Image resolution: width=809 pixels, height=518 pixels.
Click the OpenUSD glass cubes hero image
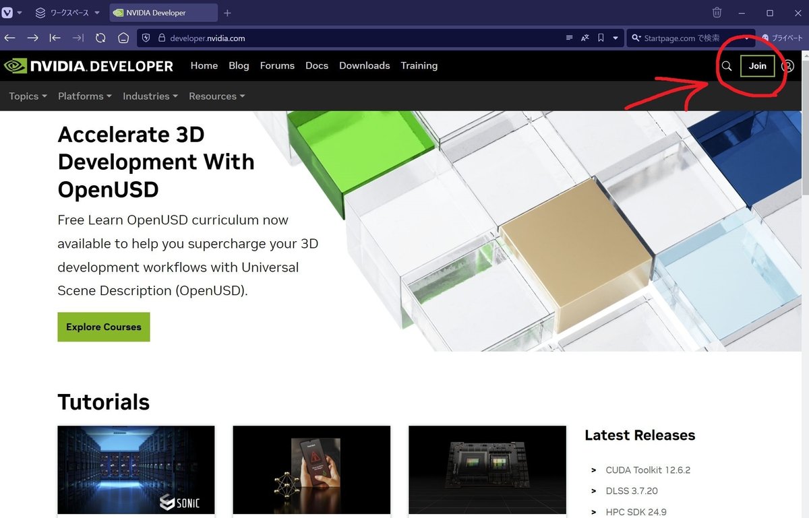(x=531, y=231)
